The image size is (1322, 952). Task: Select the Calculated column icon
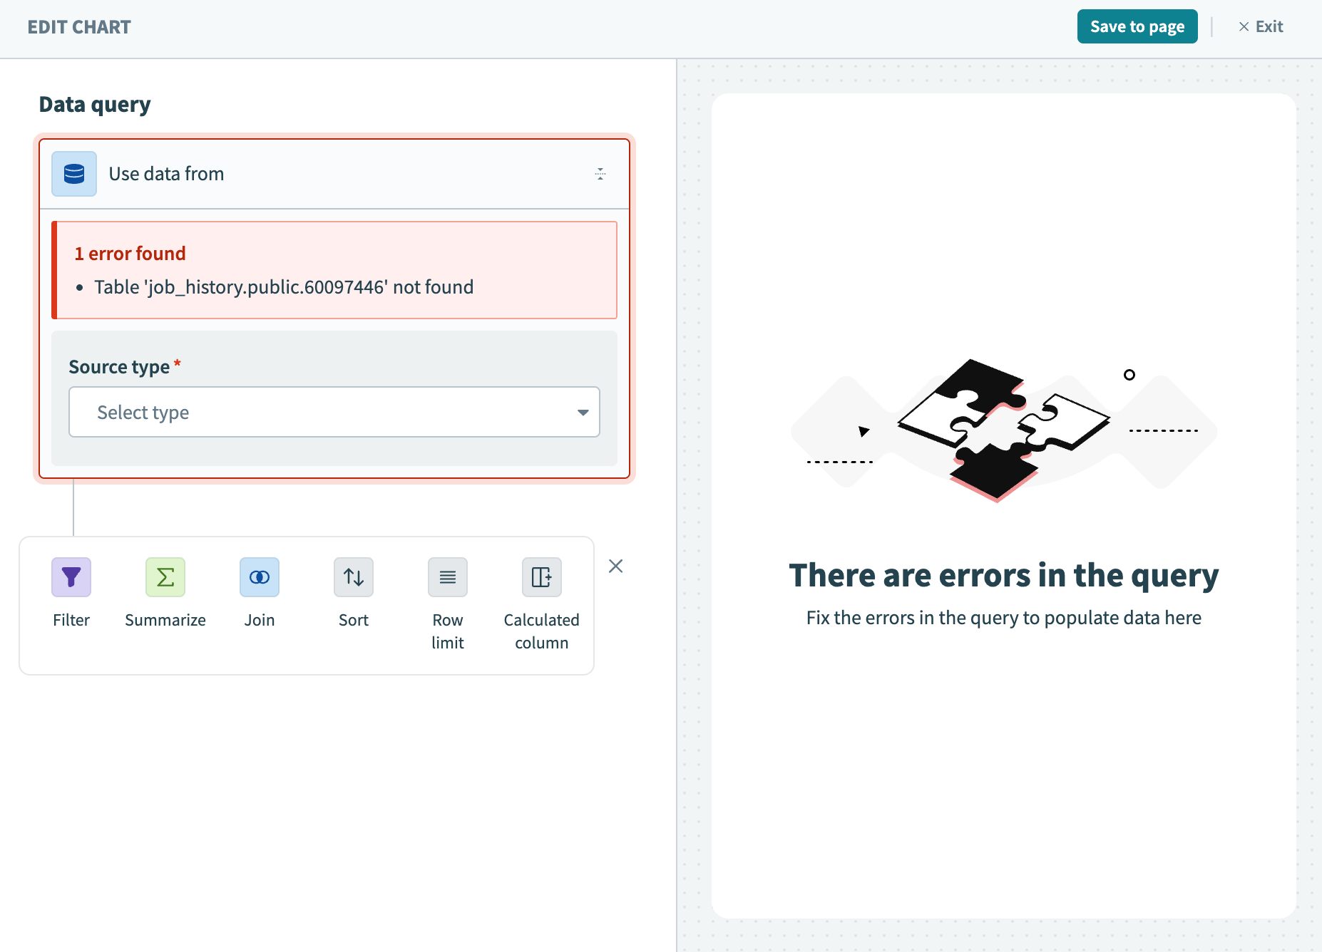541,577
